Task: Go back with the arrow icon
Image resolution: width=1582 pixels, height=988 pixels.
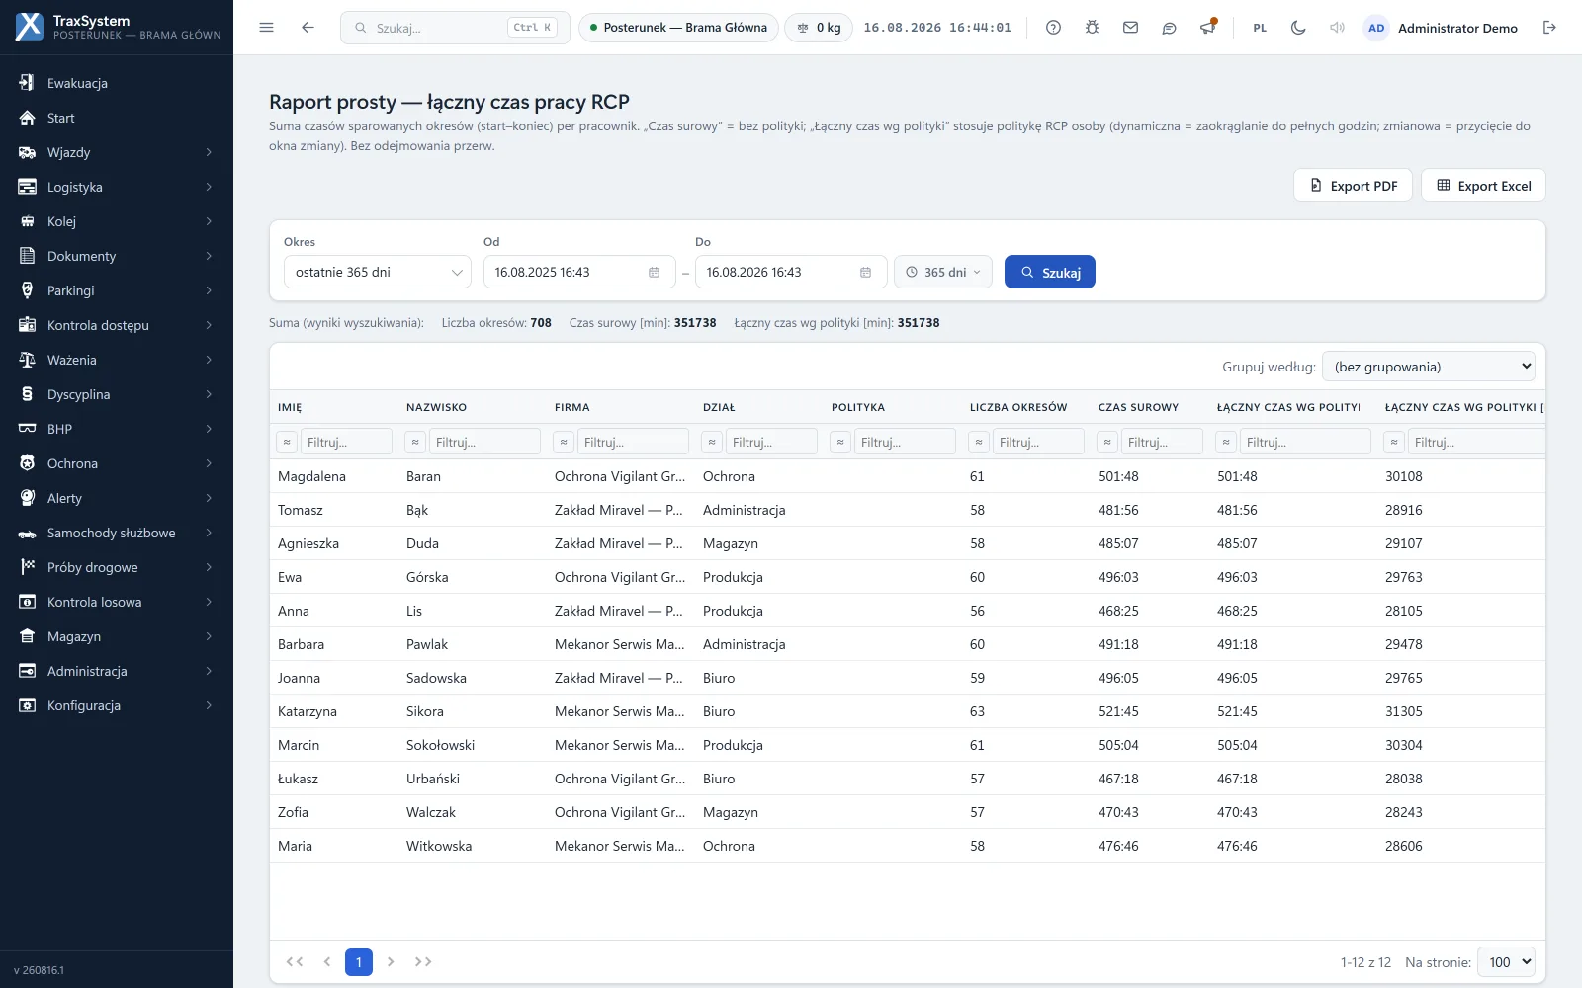Action: [x=308, y=28]
